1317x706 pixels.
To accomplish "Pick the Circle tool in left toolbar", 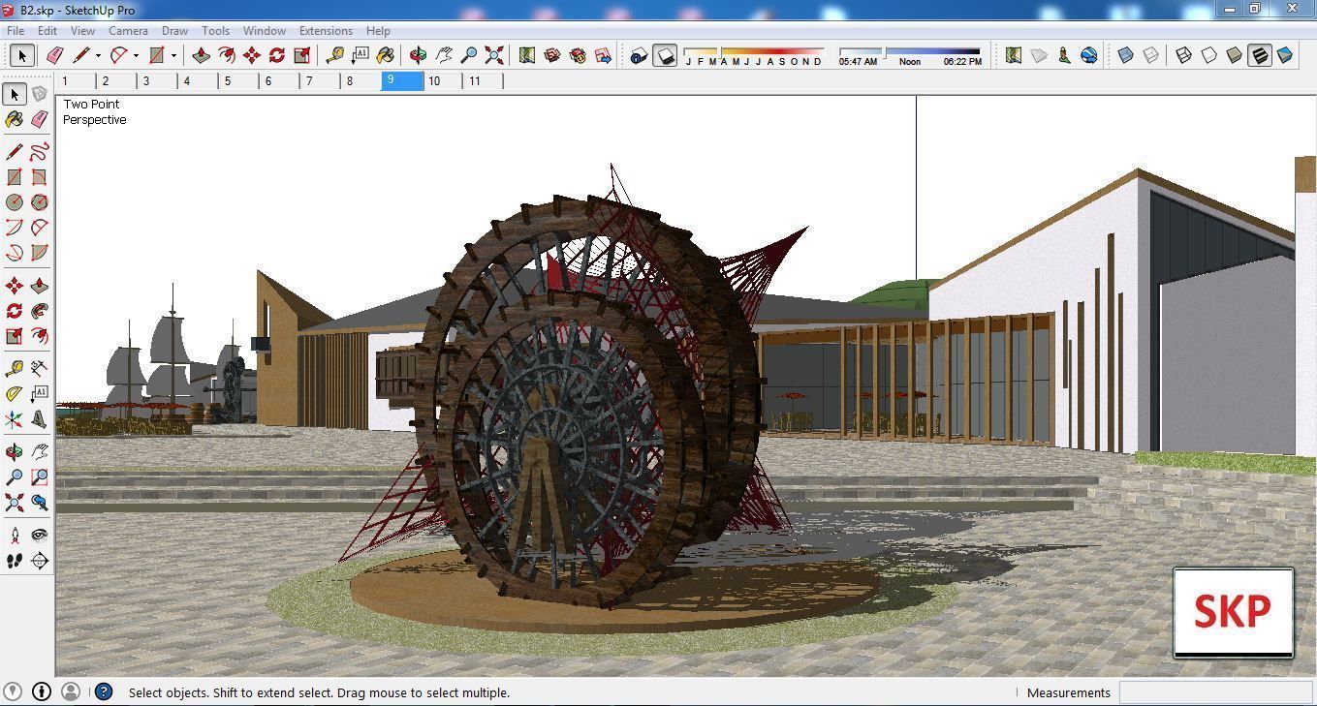I will click(x=14, y=202).
